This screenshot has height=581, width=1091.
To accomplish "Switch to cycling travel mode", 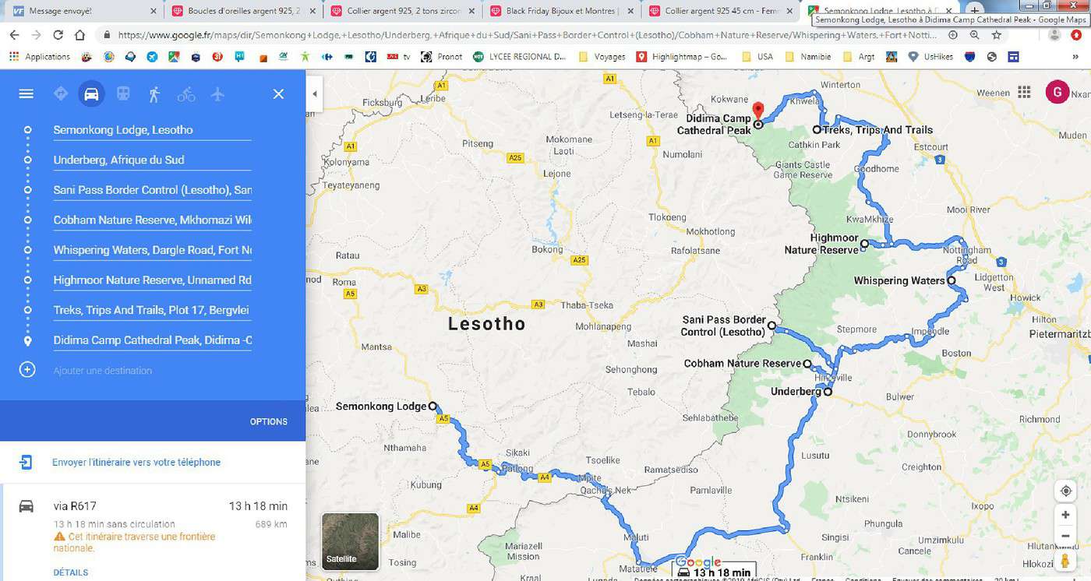I will 186,94.
